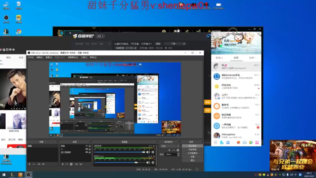
Task: Open QQ orange browser icon in bottom bar
Action: (239, 142)
